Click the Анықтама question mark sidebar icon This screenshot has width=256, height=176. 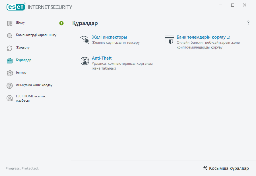point(9,85)
